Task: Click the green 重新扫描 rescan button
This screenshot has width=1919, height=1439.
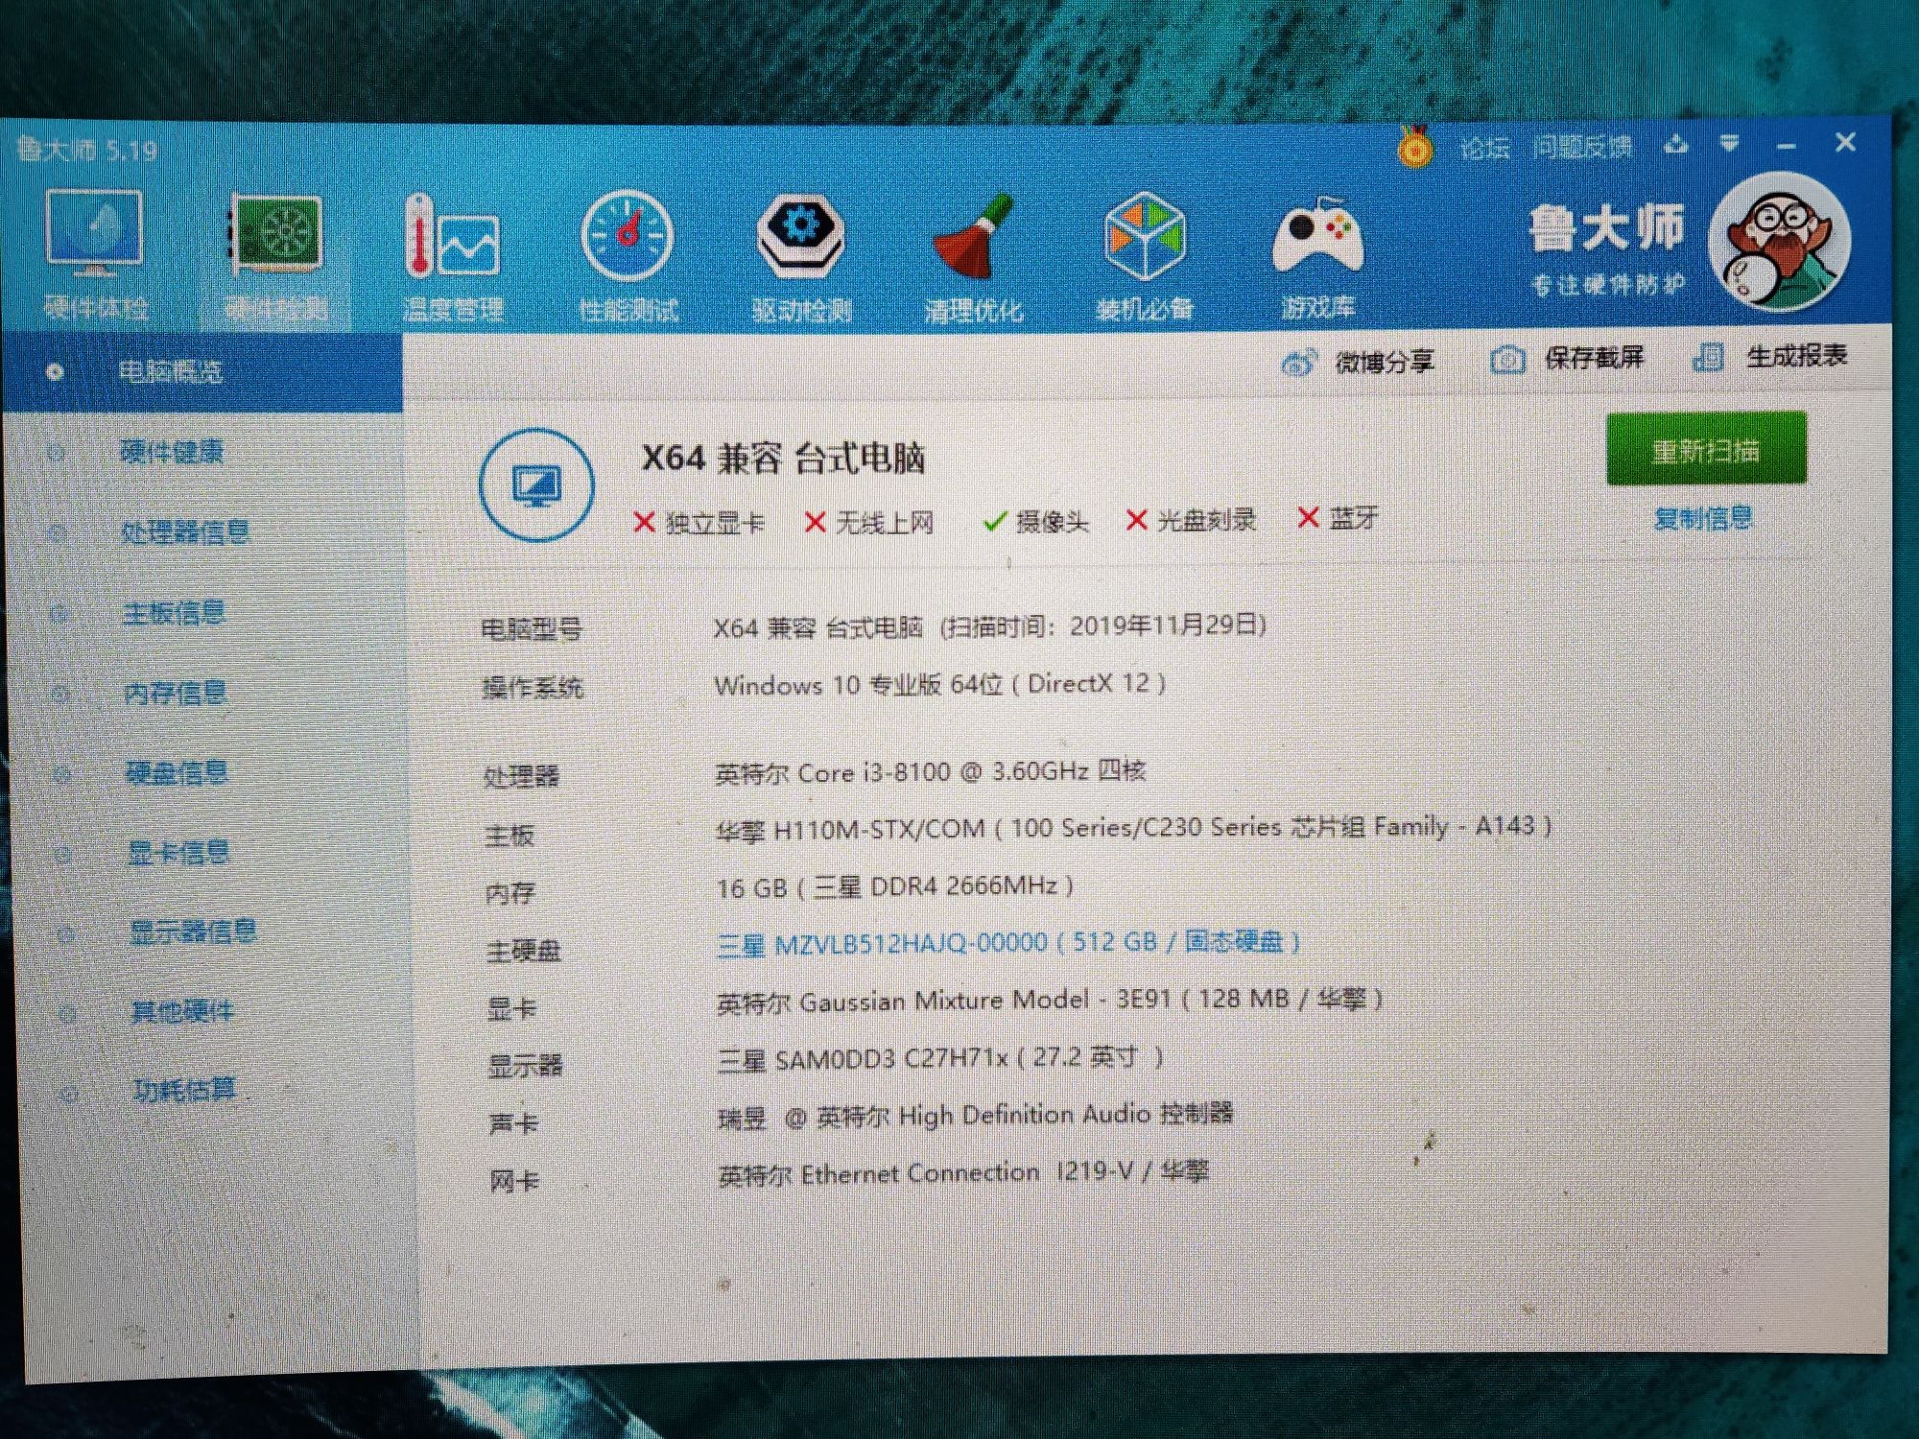Action: pos(1706,449)
